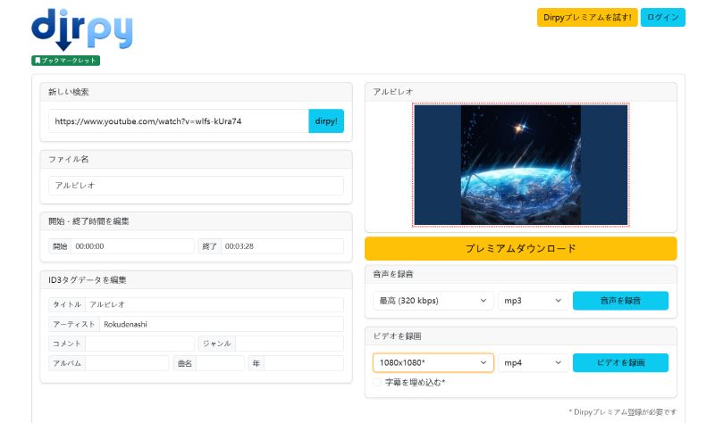
Task: Focus the empty アルバム field
Action: click(127, 363)
